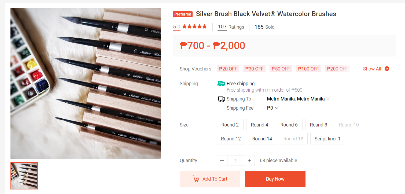405x194 pixels.
Task: Click the minus quantity icon
Action: tap(222, 161)
